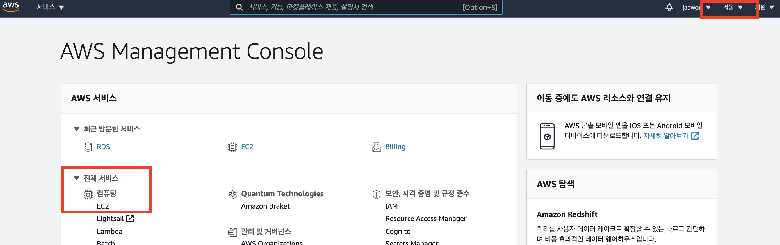Open the Batch service link
The height and width of the screenshot is (245, 780).
click(x=106, y=242)
